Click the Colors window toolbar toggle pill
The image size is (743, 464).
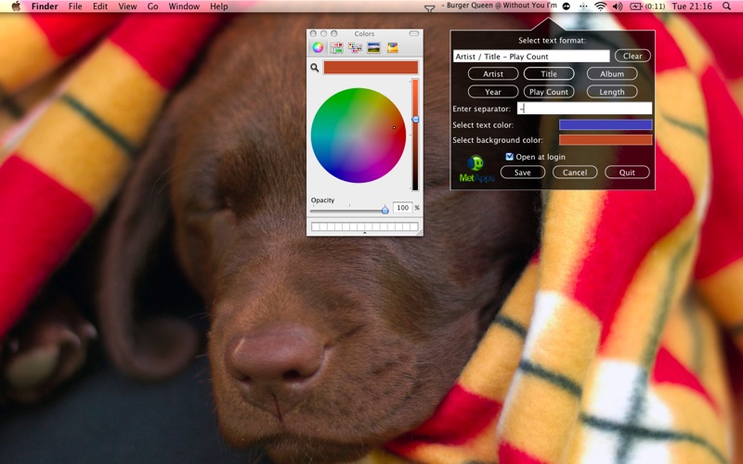pos(414,33)
